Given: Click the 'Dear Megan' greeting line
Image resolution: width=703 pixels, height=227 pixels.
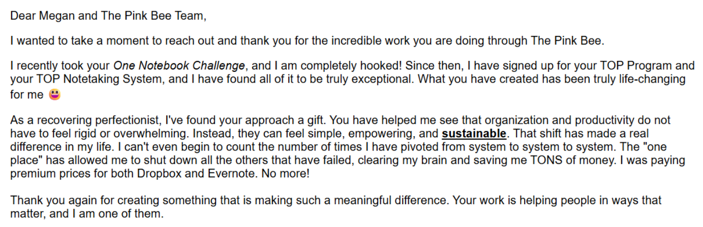Looking at the screenshot, I should 108,16.
